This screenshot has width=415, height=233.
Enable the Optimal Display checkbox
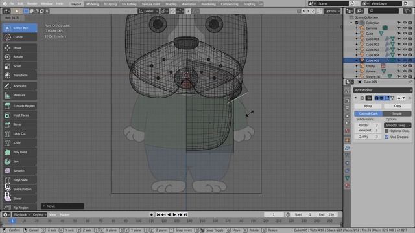[x=386, y=131]
